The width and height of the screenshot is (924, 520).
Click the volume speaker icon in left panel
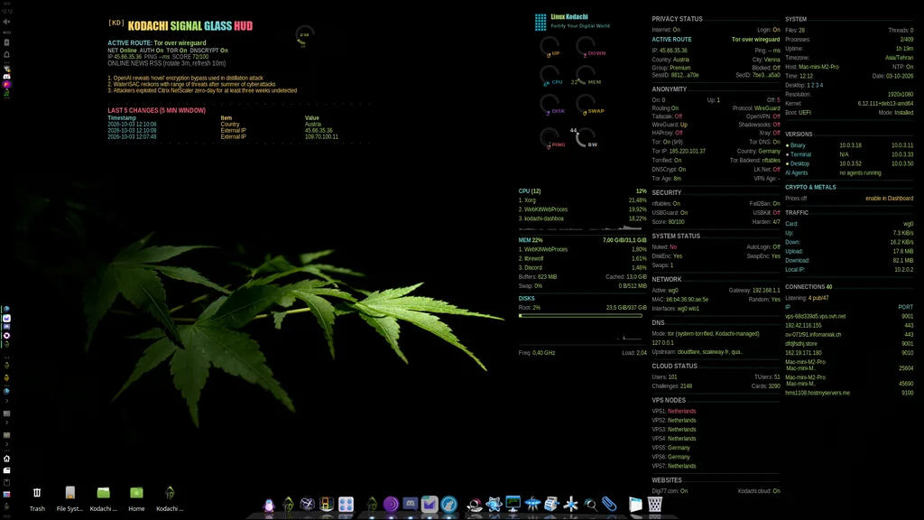6,22
